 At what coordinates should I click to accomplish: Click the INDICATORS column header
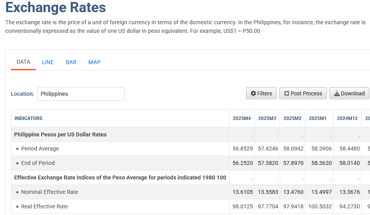[29, 118]
